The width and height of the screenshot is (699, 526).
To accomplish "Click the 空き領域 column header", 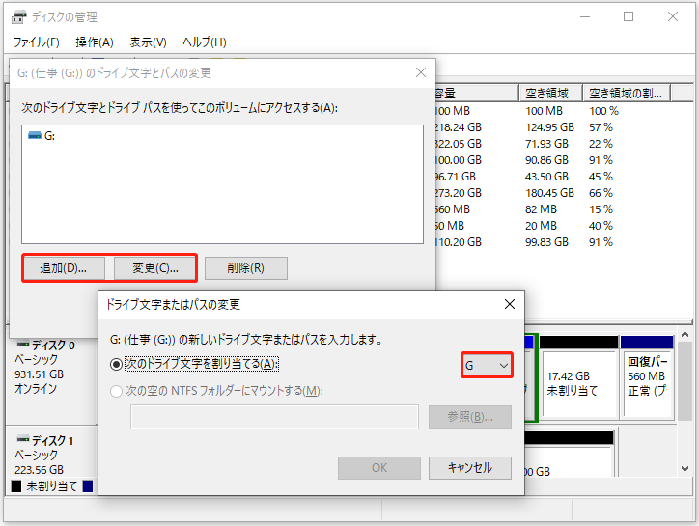I will (x=550, y=94).
